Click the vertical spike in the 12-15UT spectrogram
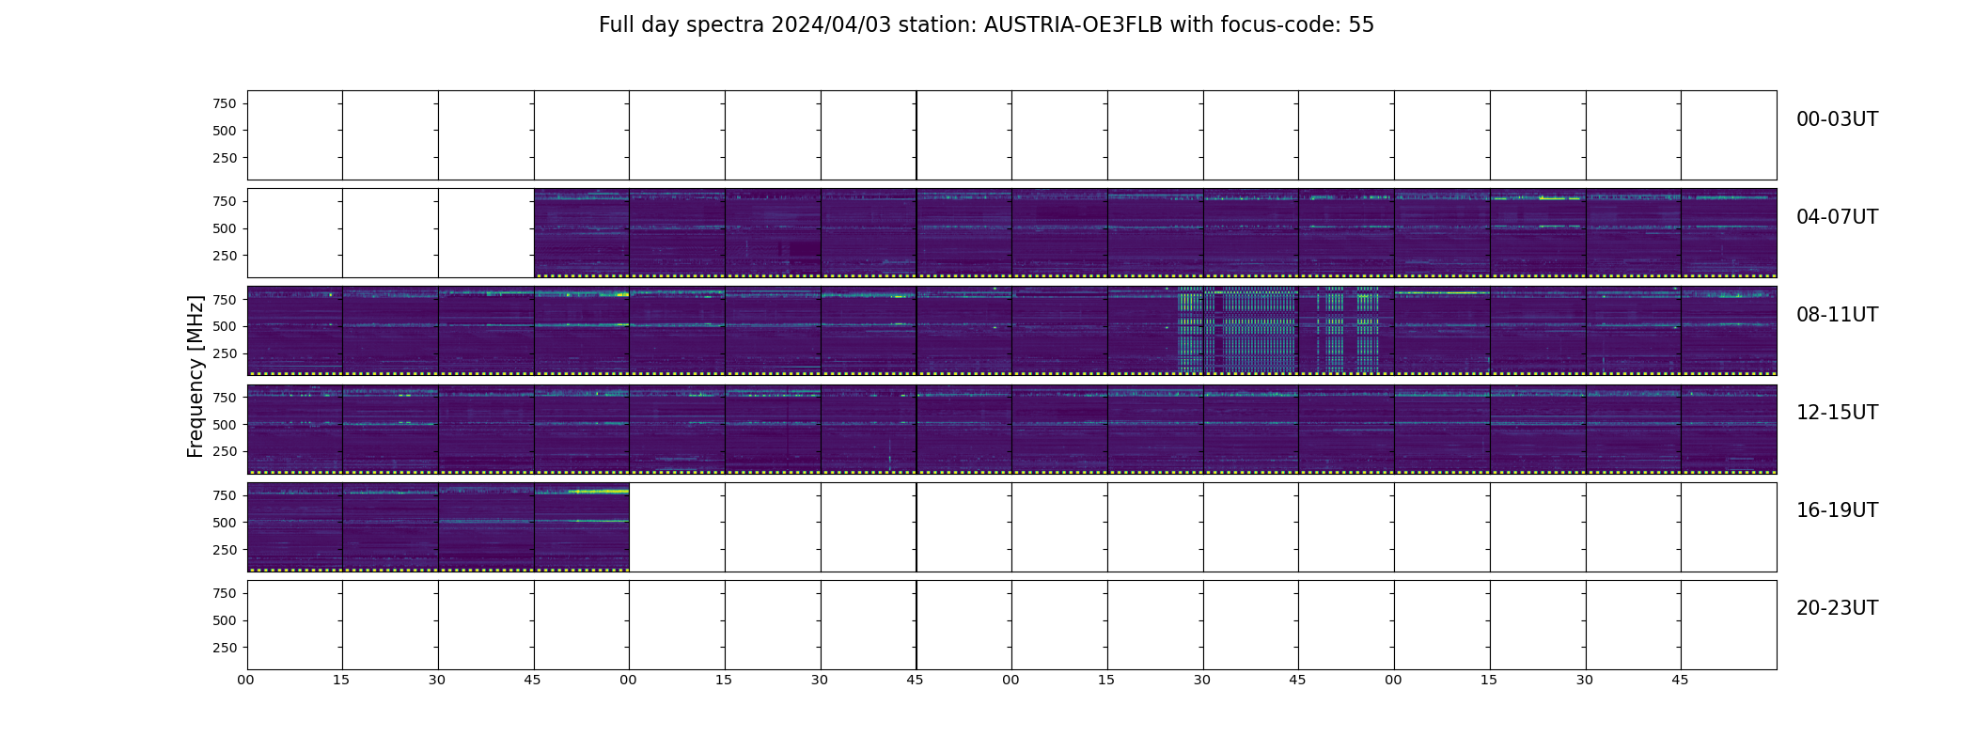1974x752 pixels. 889,454
